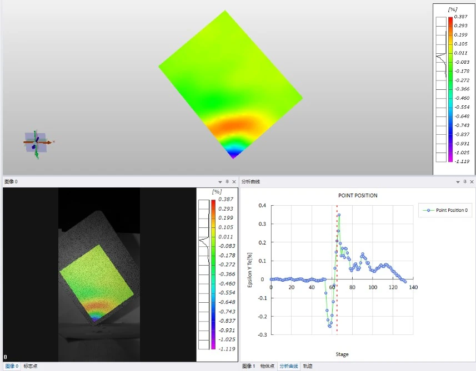The width and height of the screenshot is (476, 371).
Task: Open the 物体点 tab
Action: pos(267,367)
